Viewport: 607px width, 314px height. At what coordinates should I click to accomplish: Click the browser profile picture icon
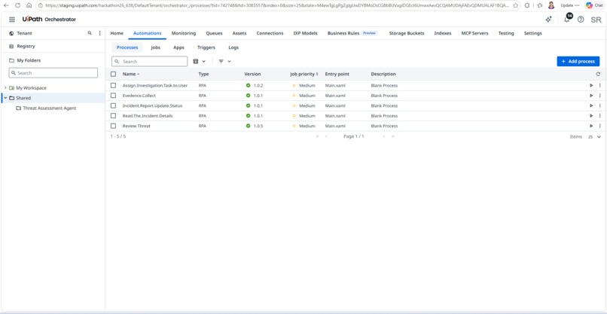point(551,5)
